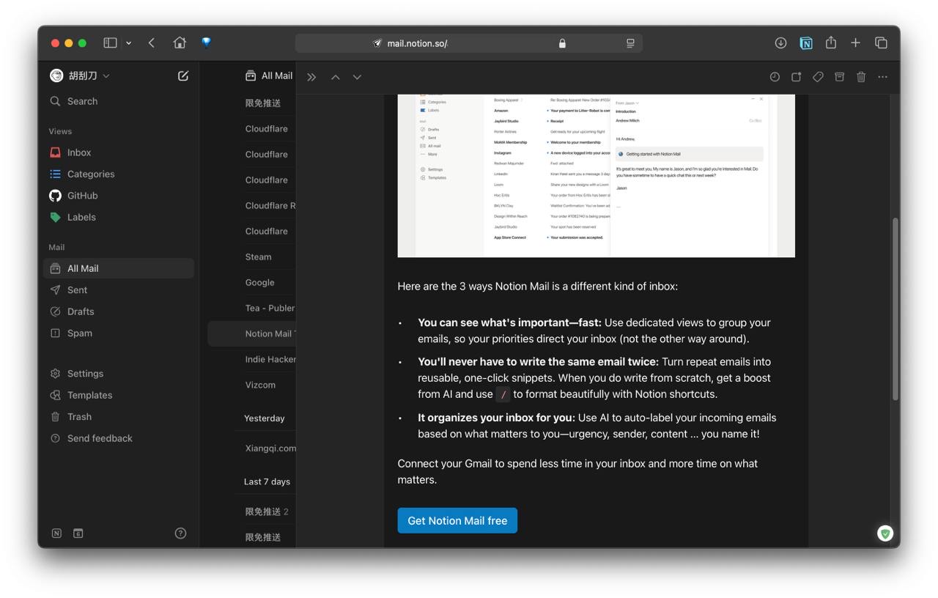Click the Safari share icon
Image resolution: width=938 pixels, height=598 pixels.
click(831, 43)
